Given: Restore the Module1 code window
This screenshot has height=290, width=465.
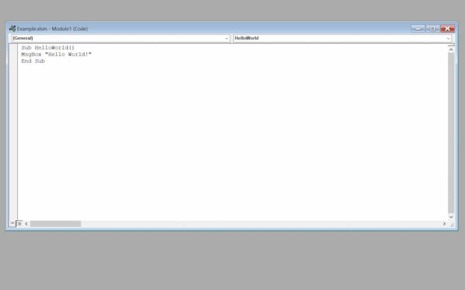Looking at the screenshot, I should click(432, 28).
